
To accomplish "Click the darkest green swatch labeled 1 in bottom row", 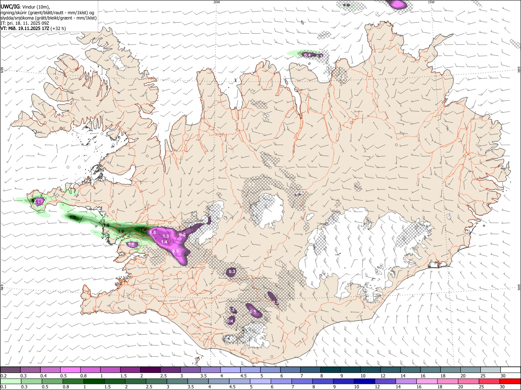I will (x=94, y=381).
